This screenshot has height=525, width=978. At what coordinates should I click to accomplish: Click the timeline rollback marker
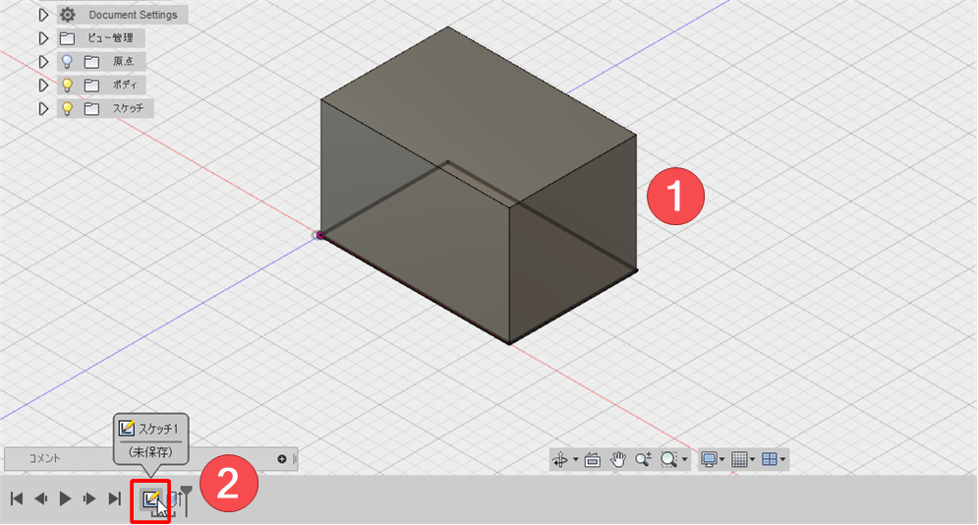[x=186, y=500]
